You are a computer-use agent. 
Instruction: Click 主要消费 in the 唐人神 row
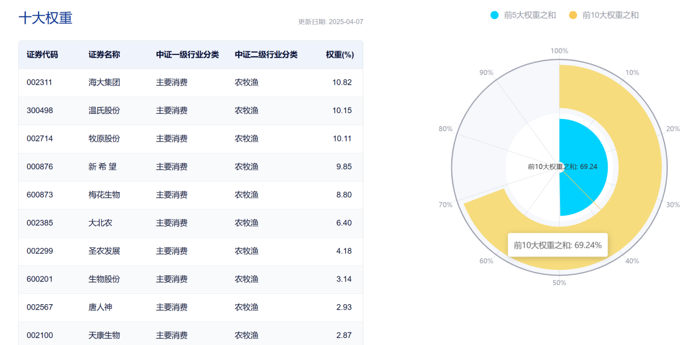(172, 307)
